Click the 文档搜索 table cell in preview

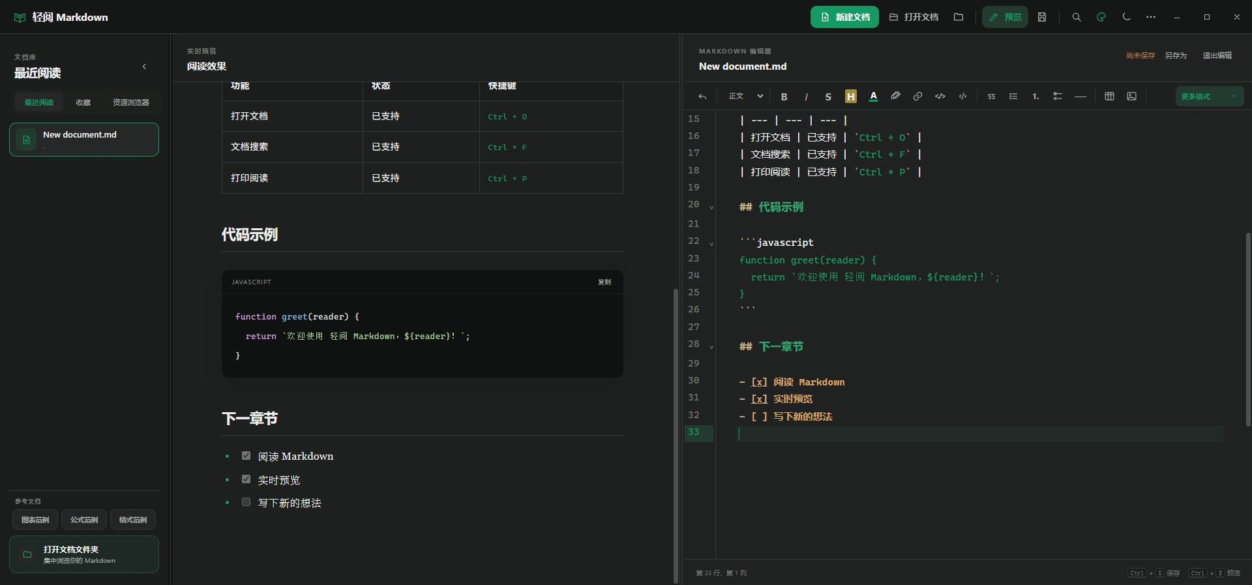pos(292,147)
